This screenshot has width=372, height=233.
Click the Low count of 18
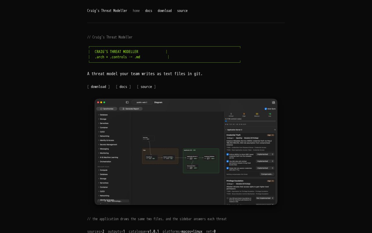click(270, 114)
